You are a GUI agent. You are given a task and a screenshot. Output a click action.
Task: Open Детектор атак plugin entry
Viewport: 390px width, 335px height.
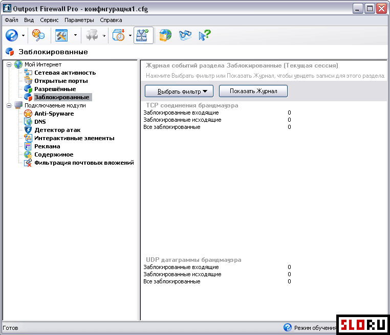point(57,130)
